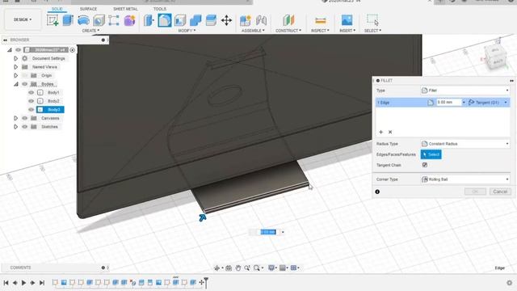
Task: Toggle the Tangent Chain checkbox
Action: [425, 165]
